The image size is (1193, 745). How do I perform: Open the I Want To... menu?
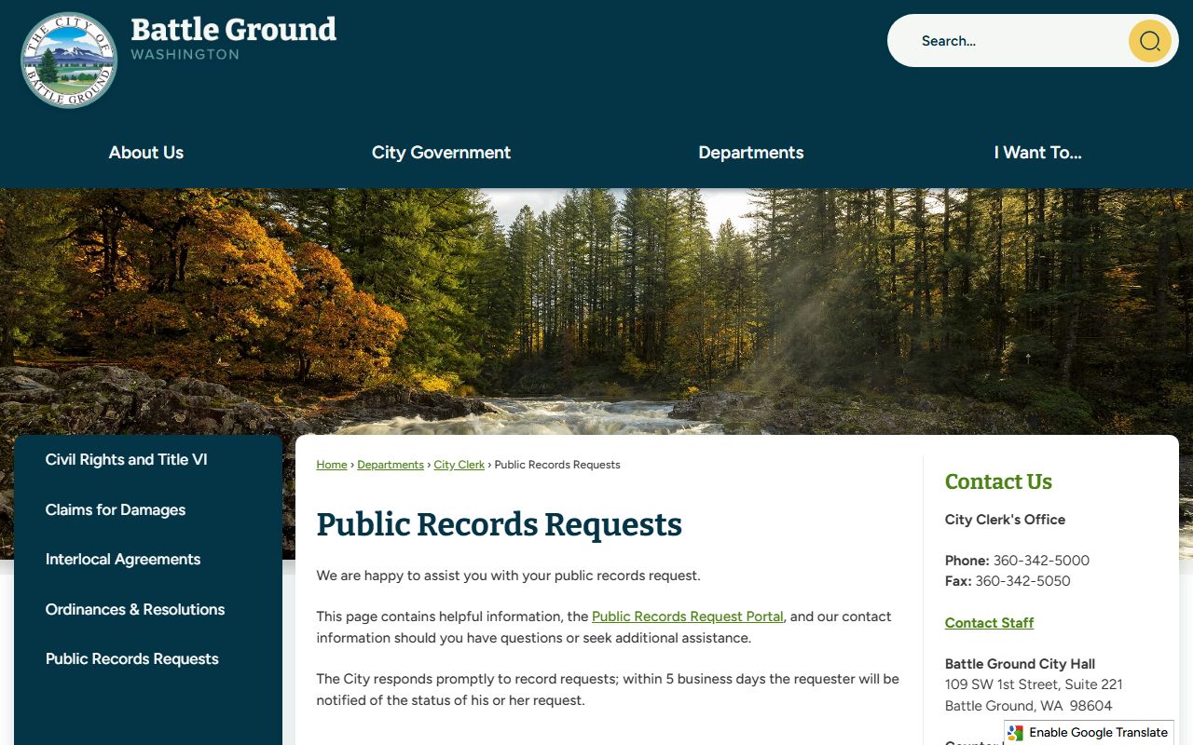(1038, 153)
